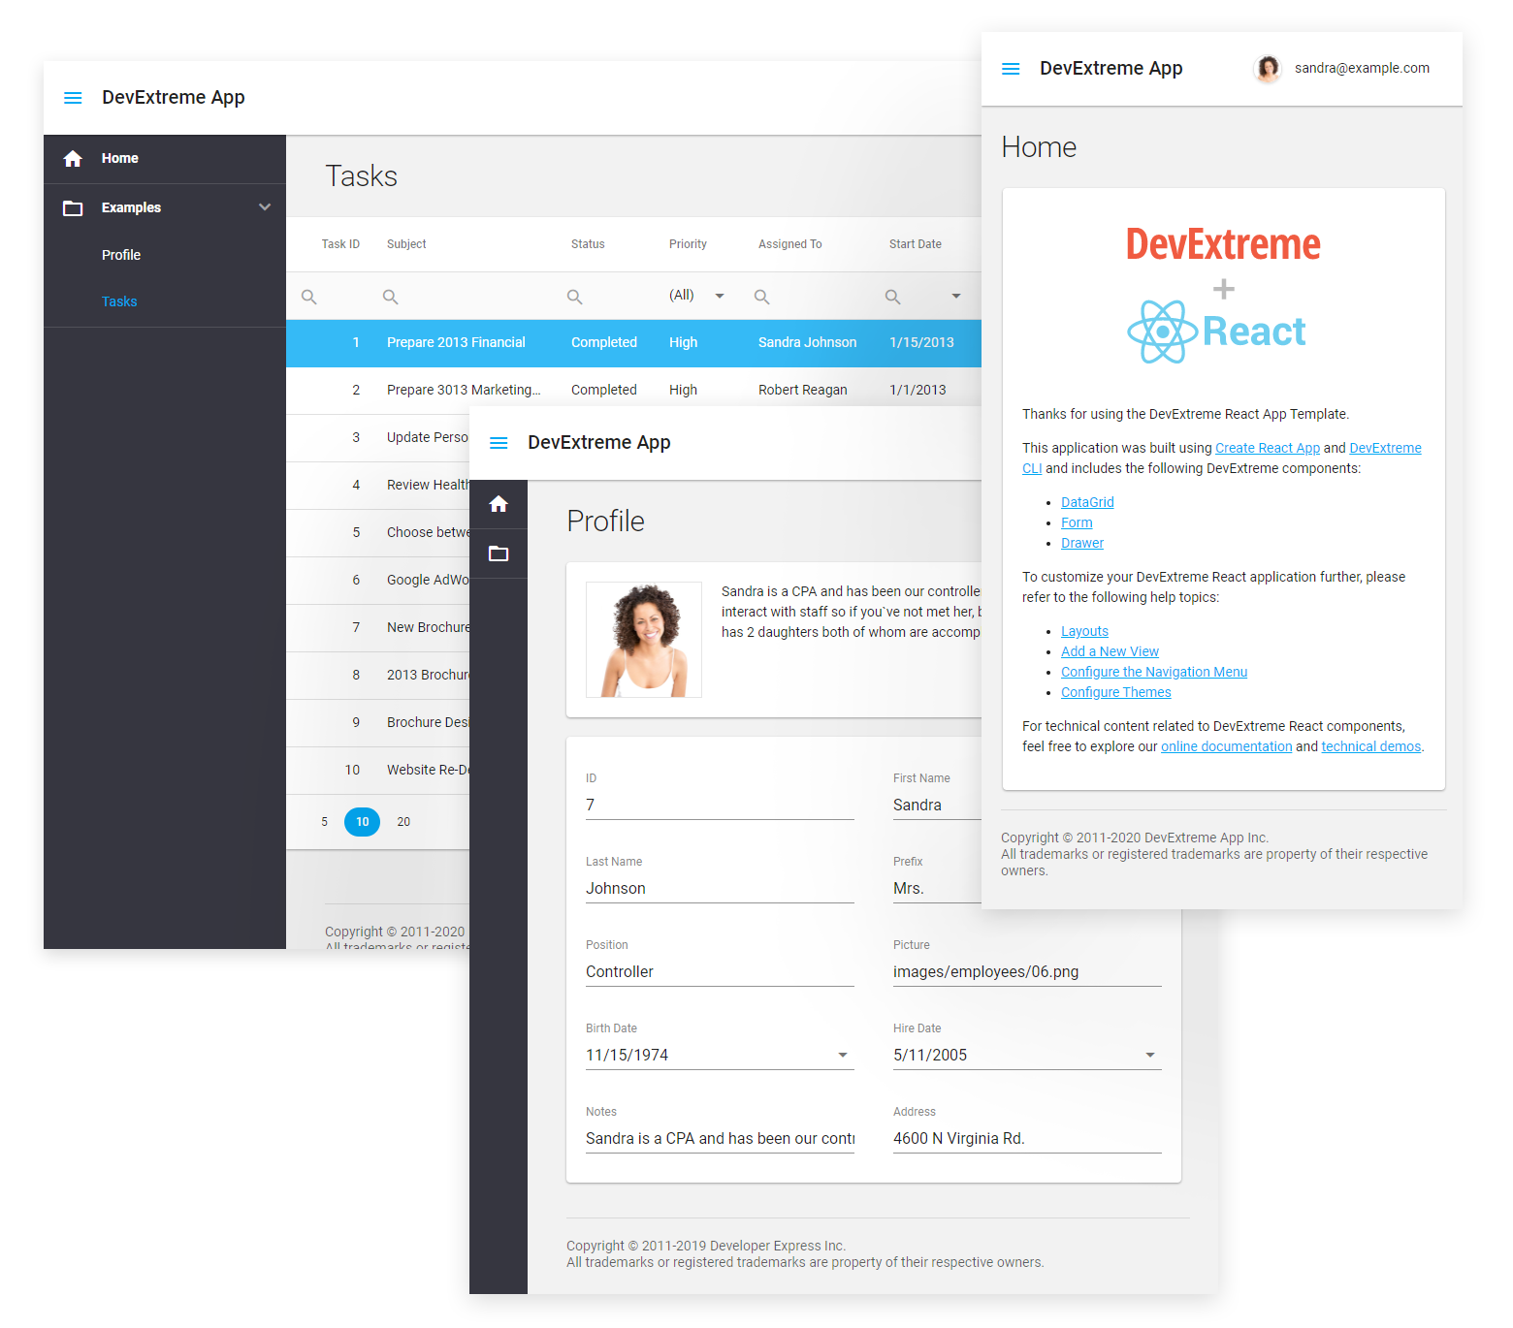The image size is (1513, 1328).
Task: Click the Examples menu item label
Action: click(x=131, y=207)
